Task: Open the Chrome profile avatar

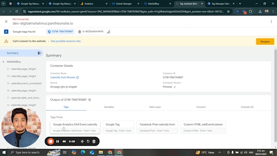Action: tap(266, 11)
